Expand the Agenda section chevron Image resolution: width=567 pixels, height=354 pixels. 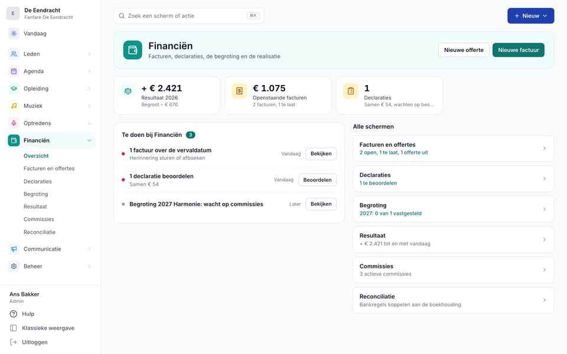(x=89, y=71)
